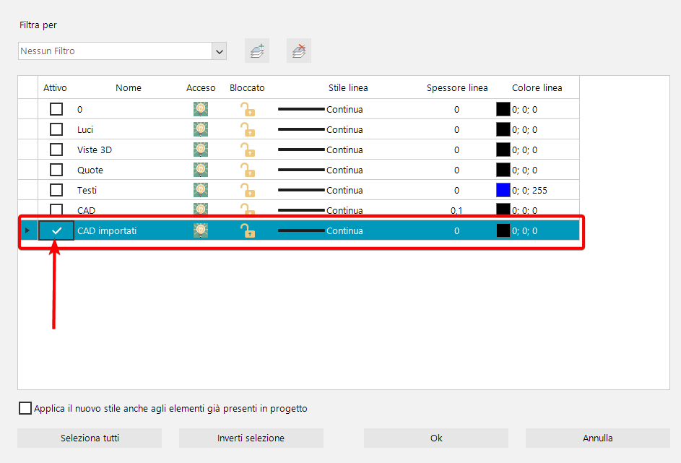Sort by the Spessore linea column header
Screen dimensions: 681x463
[457, 87]
